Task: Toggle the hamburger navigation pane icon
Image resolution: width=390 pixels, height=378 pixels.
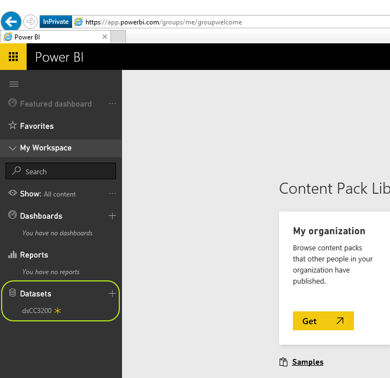Action: [14, 84]
